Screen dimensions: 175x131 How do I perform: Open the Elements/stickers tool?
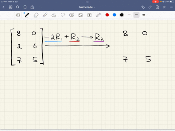coord(71,15)
